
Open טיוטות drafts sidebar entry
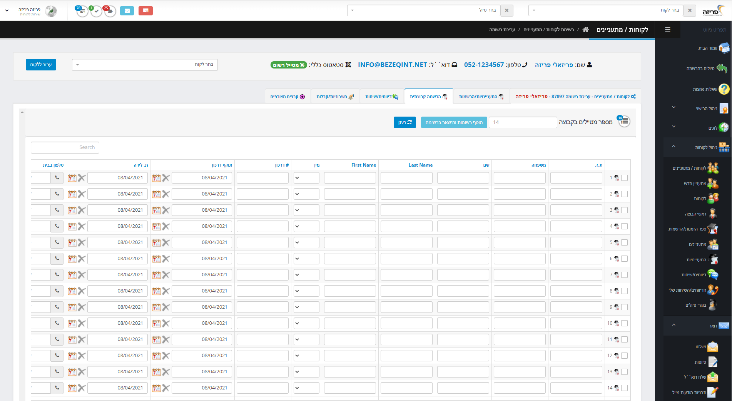pos(706,362)
